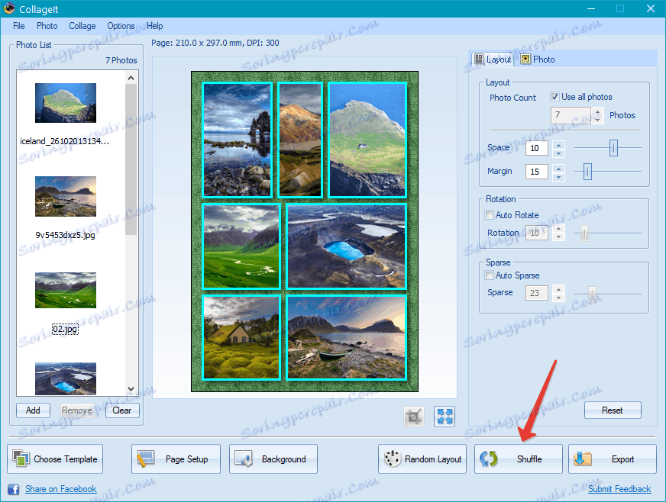Image resolution: width=666 pixels, height=502 pixels.
Task: Click the Margin value field
Action: pyautogui.click(x=536, y=172)
